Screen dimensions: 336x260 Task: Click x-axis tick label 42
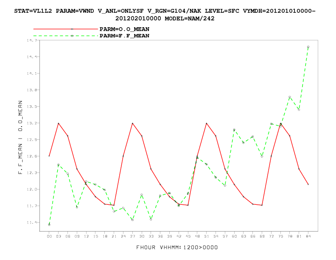click(x=179, y=236)
